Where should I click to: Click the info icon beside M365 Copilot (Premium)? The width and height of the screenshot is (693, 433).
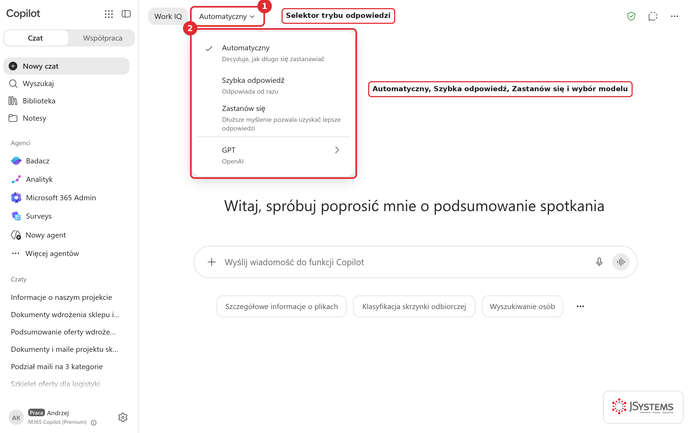[94, 422]
